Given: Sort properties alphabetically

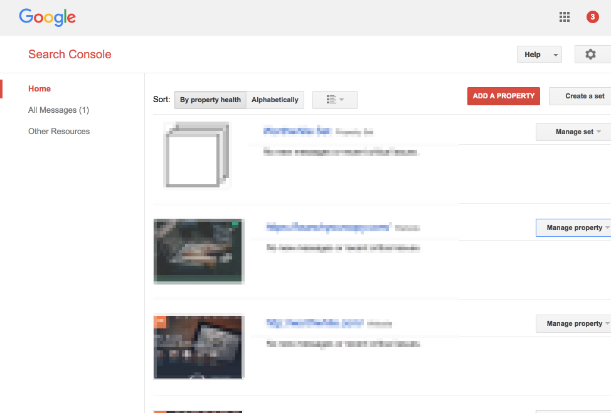Looking at the screenshot, I should 275,100.
